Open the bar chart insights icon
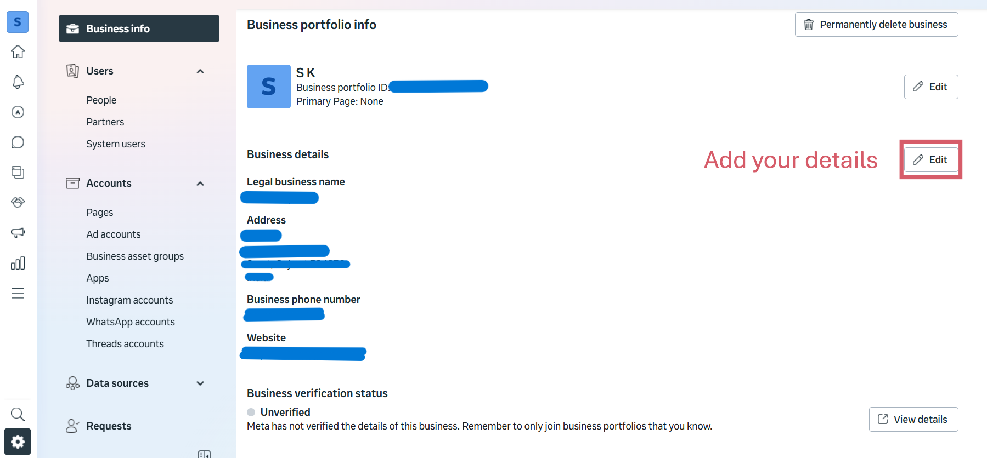 [x=18, y=263]
